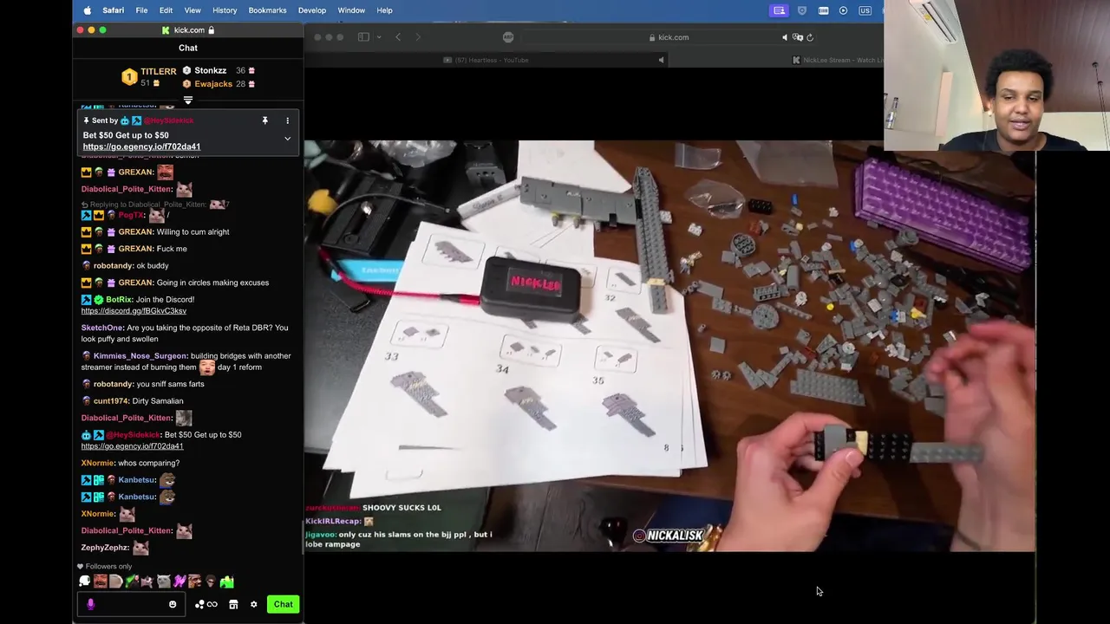This screenshot has height=624, width=1110.
Task: Open the emoji picker in chat input
Action: click(x=173, y=604)
